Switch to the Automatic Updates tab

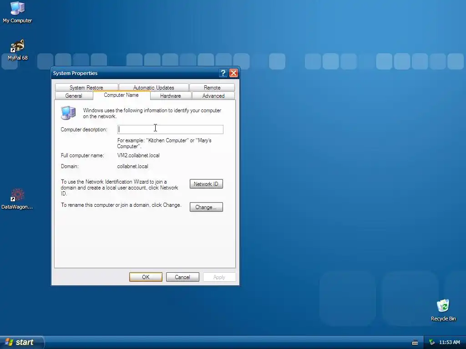tap(154, 88)
